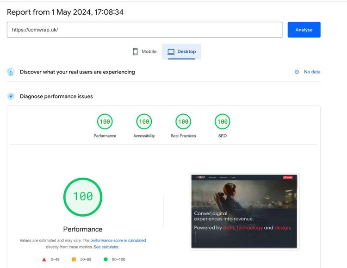Screen dimensions: 347x268
Task: Select the Accessibility score gauge
Action: click(144, 122)
